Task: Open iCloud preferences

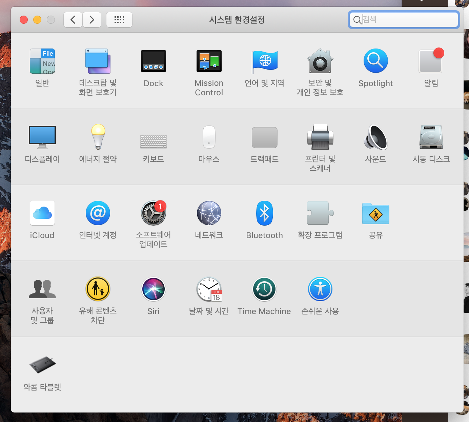Action: [x=42, y=213]
